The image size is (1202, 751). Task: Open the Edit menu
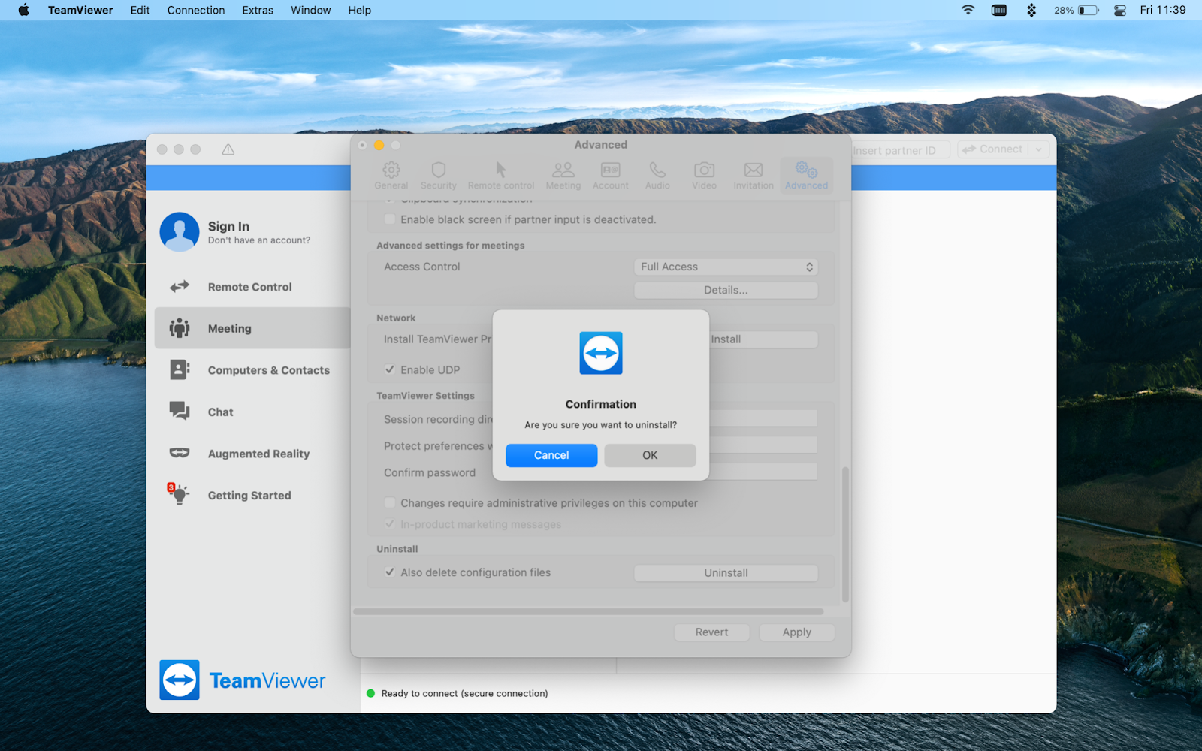click(x=140, y=10)
